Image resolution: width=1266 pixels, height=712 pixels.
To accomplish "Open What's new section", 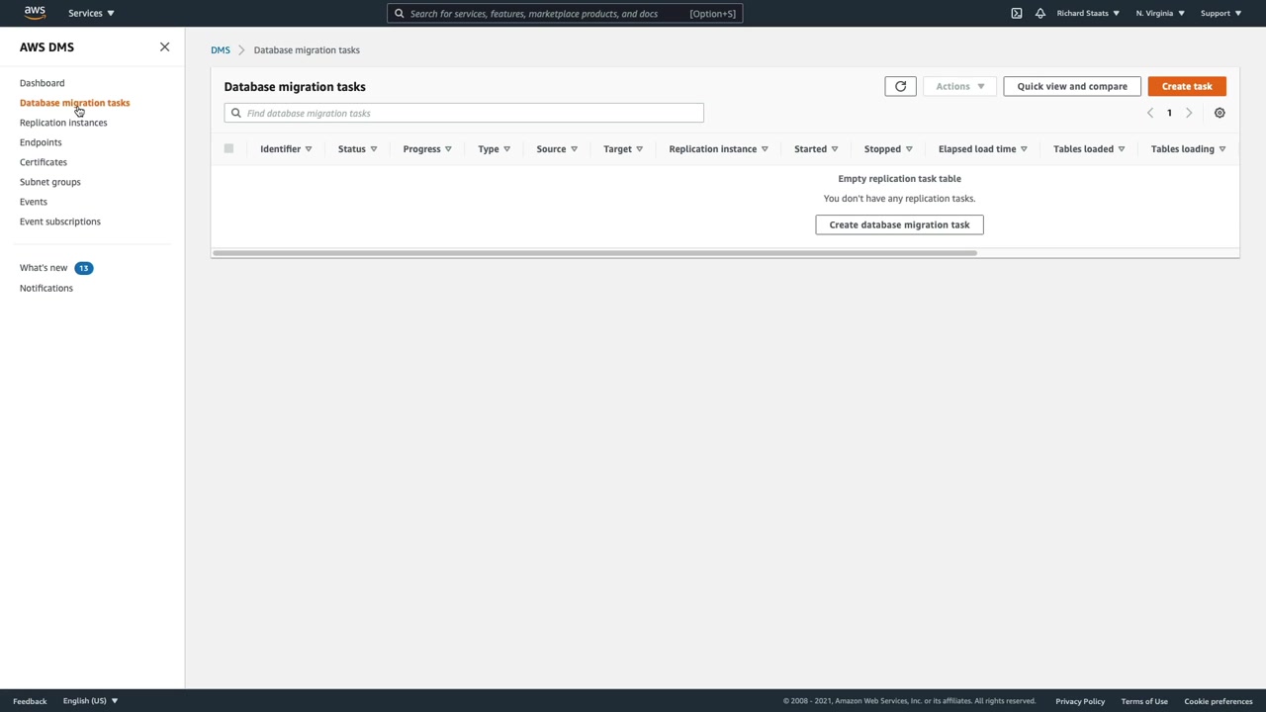I will pos(44,268).
